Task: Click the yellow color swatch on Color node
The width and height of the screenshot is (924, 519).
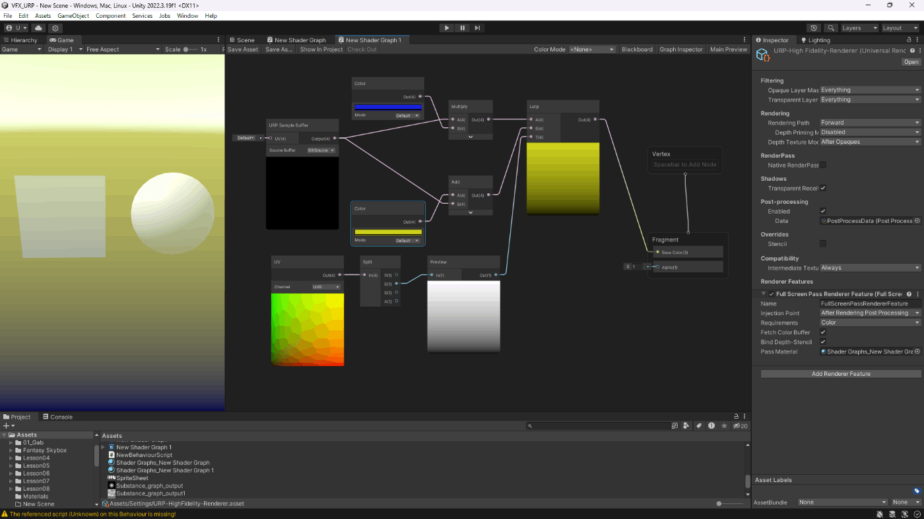Action: pyautogui.click(x=388, y=232)
